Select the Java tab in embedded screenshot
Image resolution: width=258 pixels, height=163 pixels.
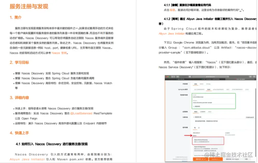196,84
